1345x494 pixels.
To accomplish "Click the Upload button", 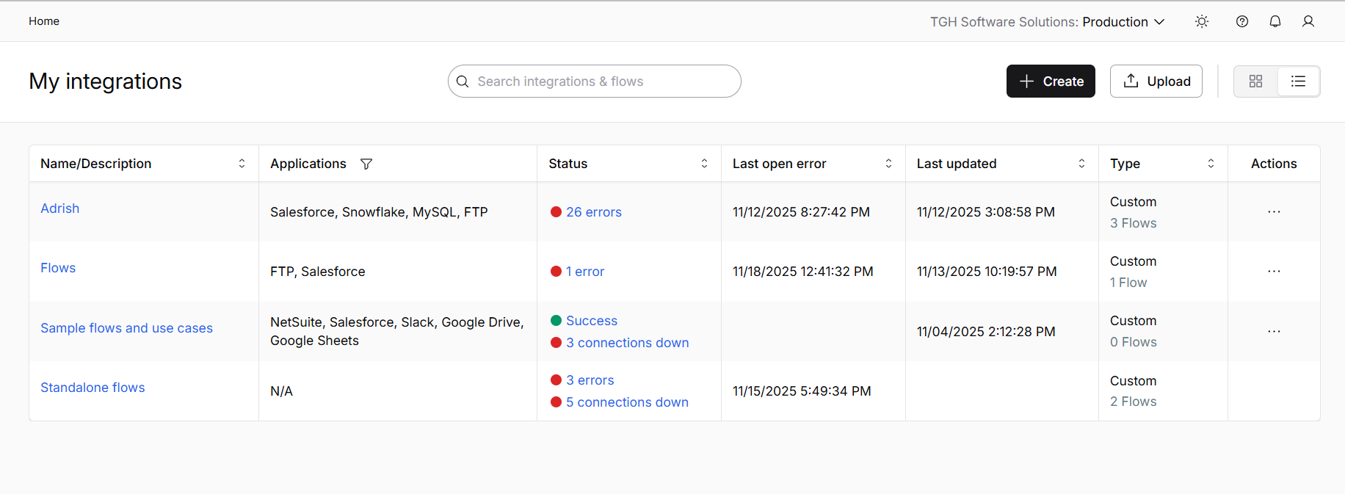I will point(1156,81).
